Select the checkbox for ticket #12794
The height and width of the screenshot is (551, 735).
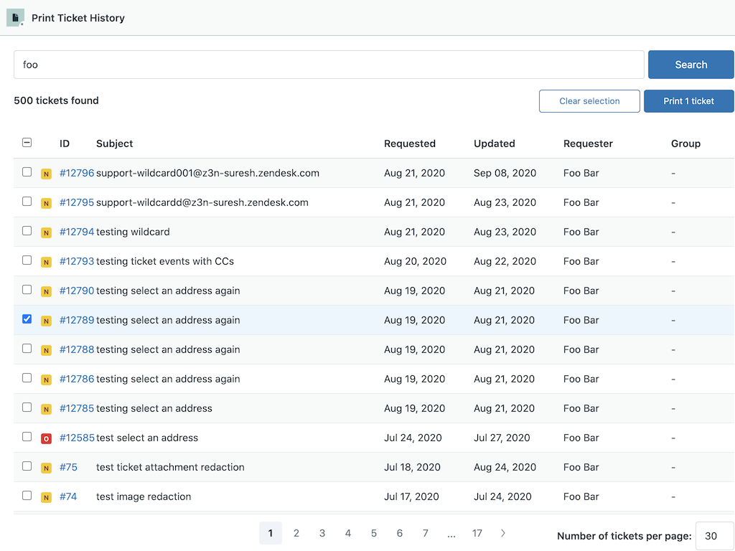click(27, 231)
